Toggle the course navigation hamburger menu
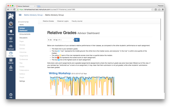The image size is (171, 108). point(20,15)
